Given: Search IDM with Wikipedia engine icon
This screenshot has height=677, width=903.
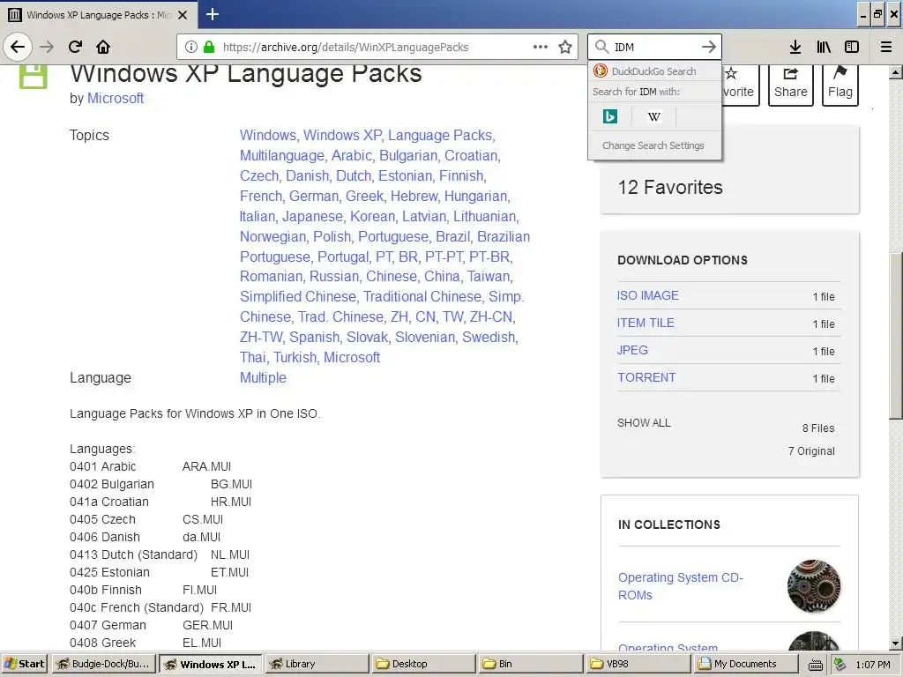Looking at the screenshot, I should click(653, 117).
